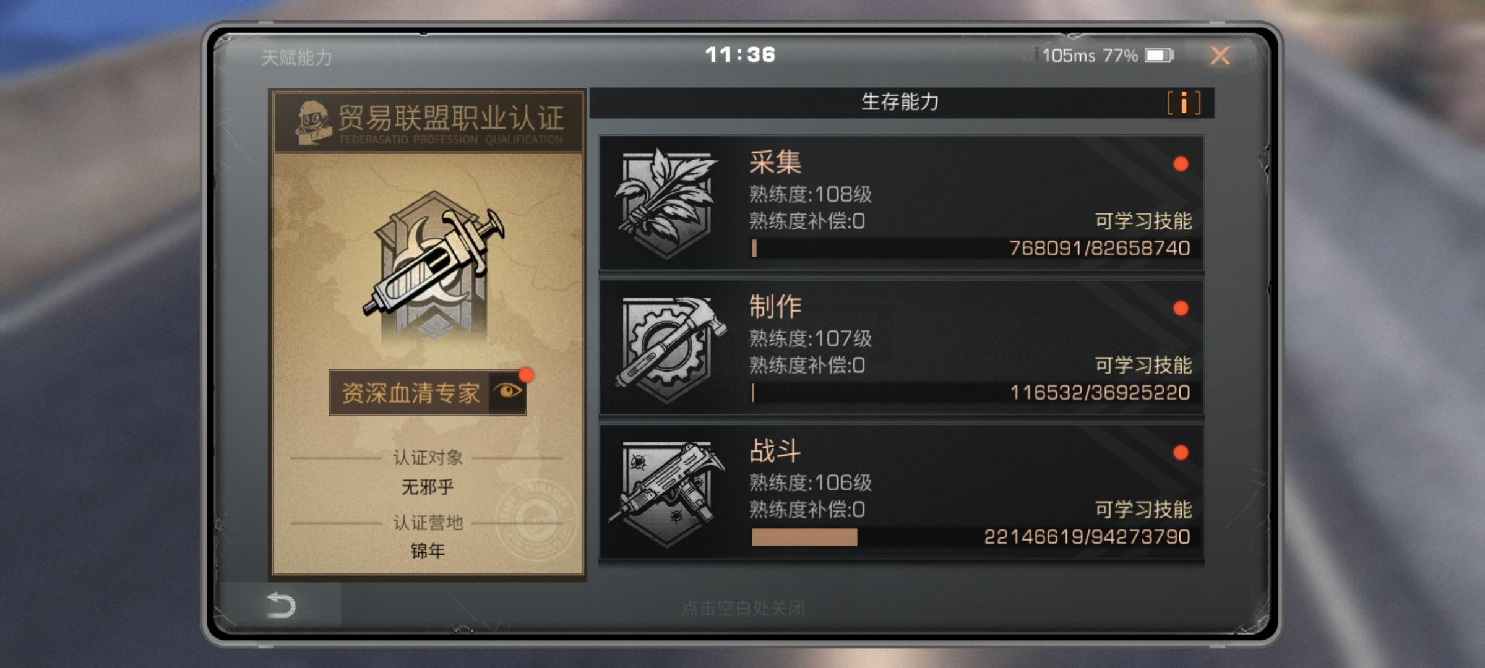
Task: Expand 可学习技能 in the 采集 row
Action: (1143, 221)
